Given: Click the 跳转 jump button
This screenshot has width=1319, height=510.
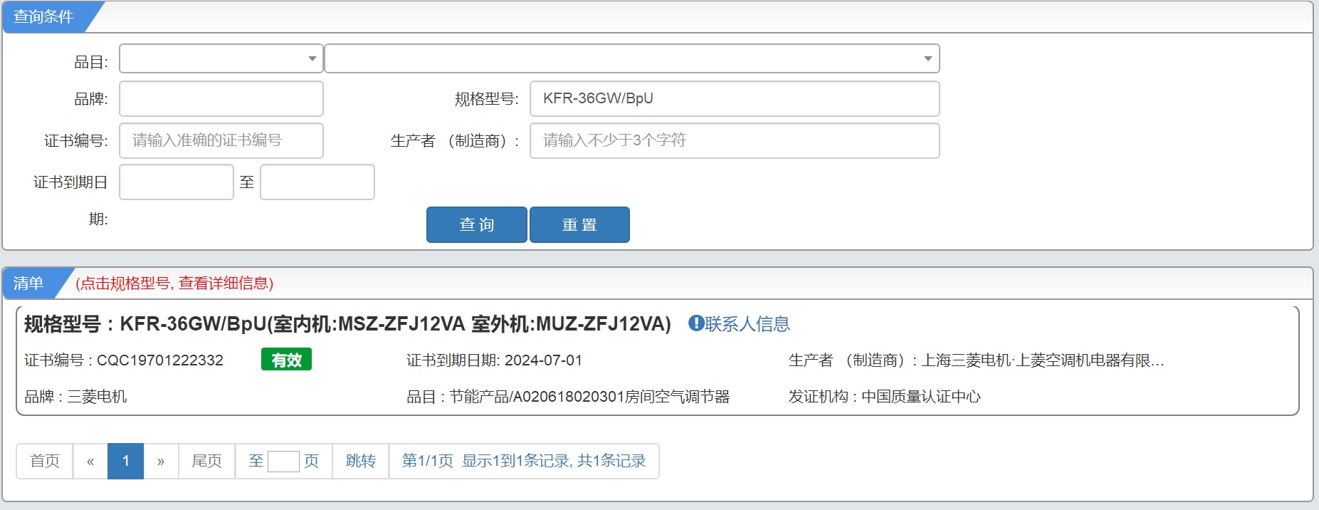Looking at the screenshot, I should click(x=361, y=461).
